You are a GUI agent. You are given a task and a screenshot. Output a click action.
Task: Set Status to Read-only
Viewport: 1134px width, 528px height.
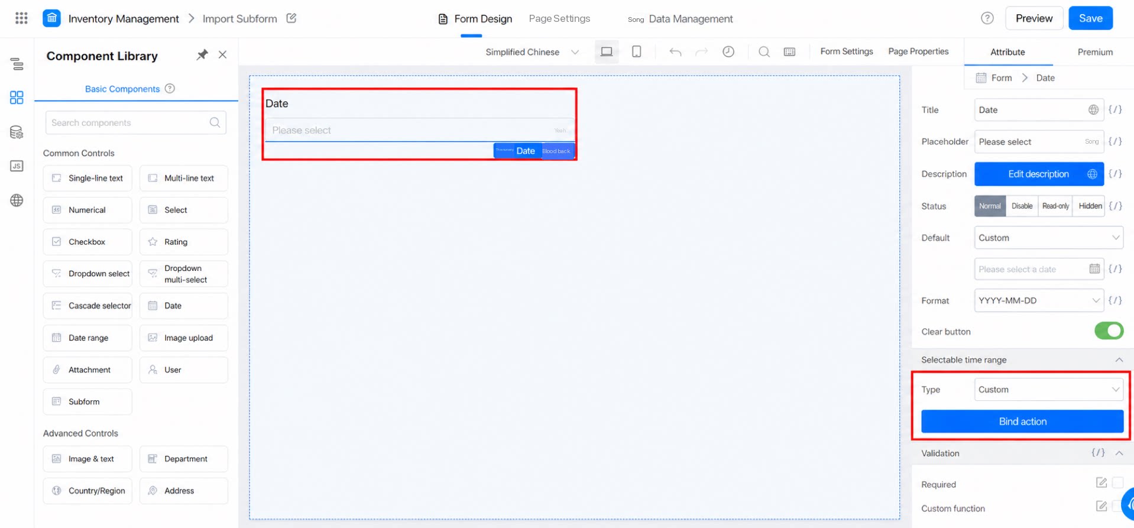point(1055,206)
